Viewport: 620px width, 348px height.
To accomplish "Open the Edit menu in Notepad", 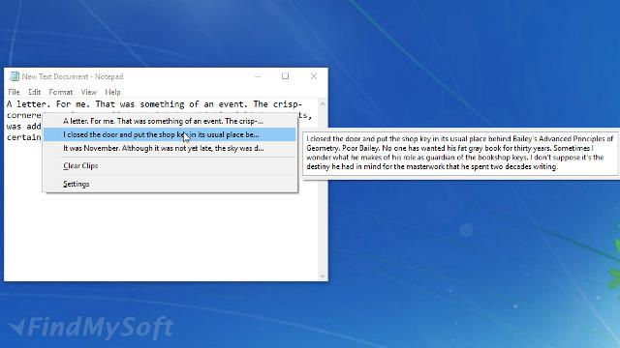I will (35, 92).
